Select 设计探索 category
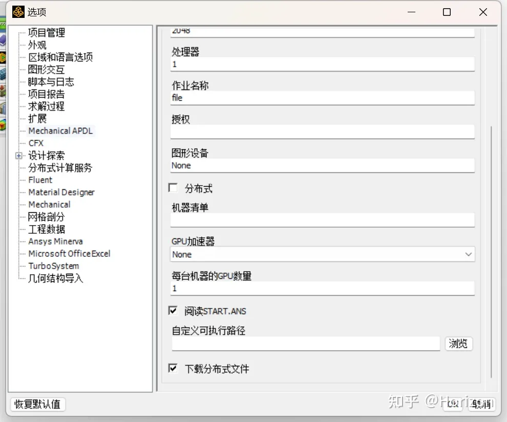This screenshot has width=507, height=422. pyautogui.click(x=47, y=156)
